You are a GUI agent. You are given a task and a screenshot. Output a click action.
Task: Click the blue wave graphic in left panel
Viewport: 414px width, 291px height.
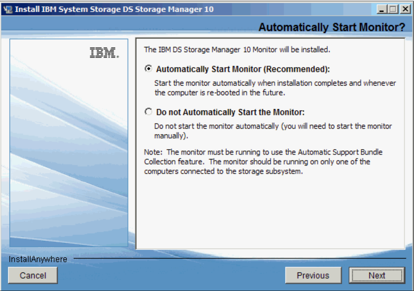[x=68, y=160]
